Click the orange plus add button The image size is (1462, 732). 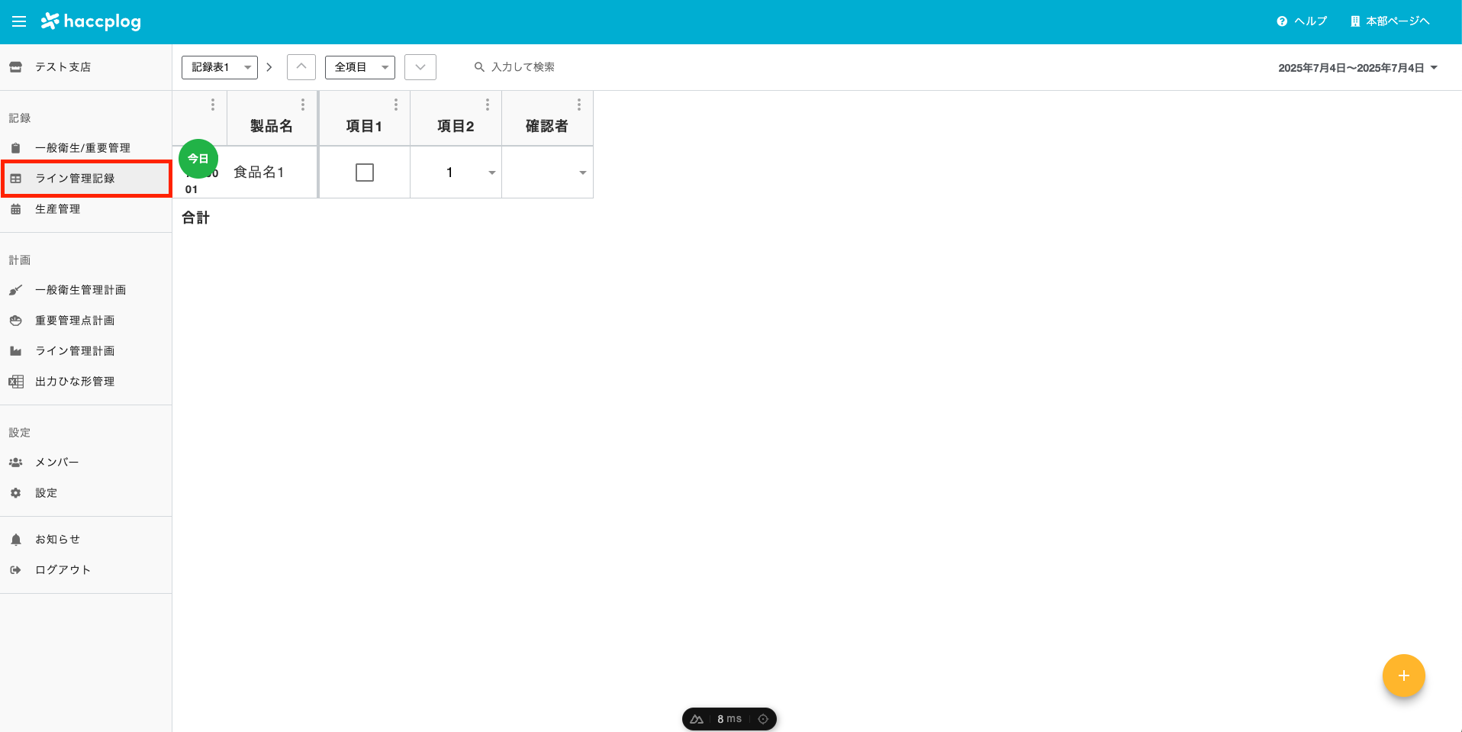pos(1403,676)
